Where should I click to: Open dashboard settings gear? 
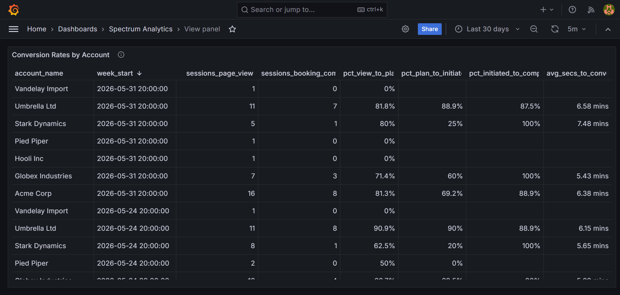click(x=405, y=29)
